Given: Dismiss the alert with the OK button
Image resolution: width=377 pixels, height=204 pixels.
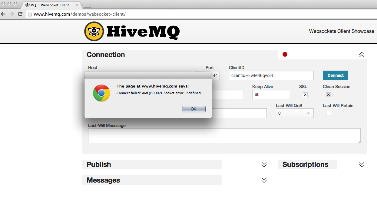Looking at the screenshot, I should tap(193, 109).
